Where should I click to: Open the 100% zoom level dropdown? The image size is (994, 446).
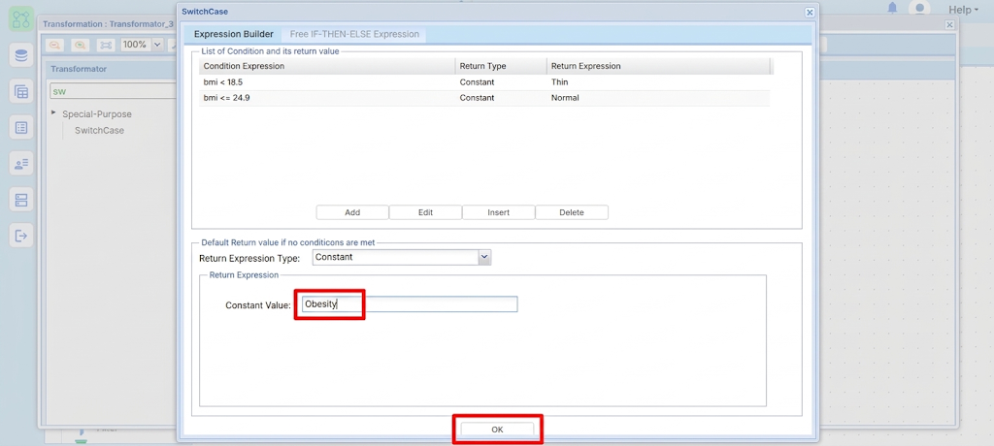pyautogui.click(x=157, y=45)
